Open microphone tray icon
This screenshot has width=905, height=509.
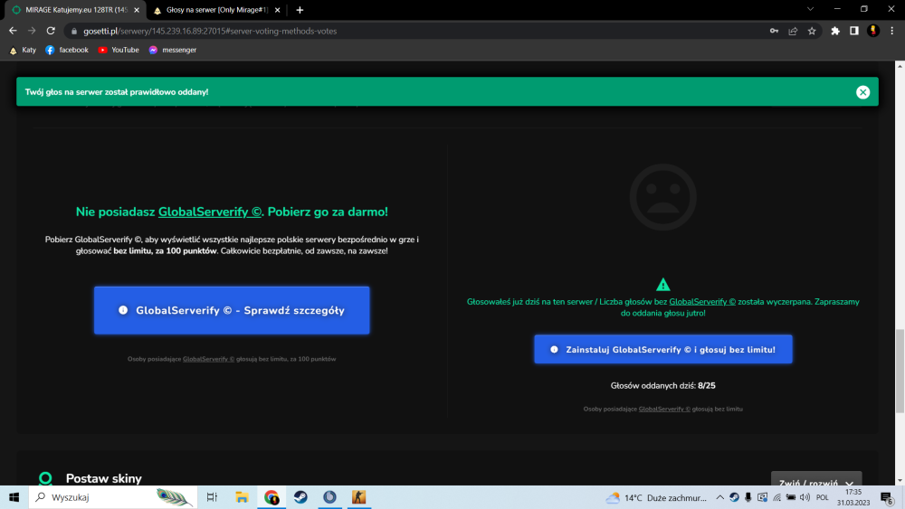click(748, 497)
